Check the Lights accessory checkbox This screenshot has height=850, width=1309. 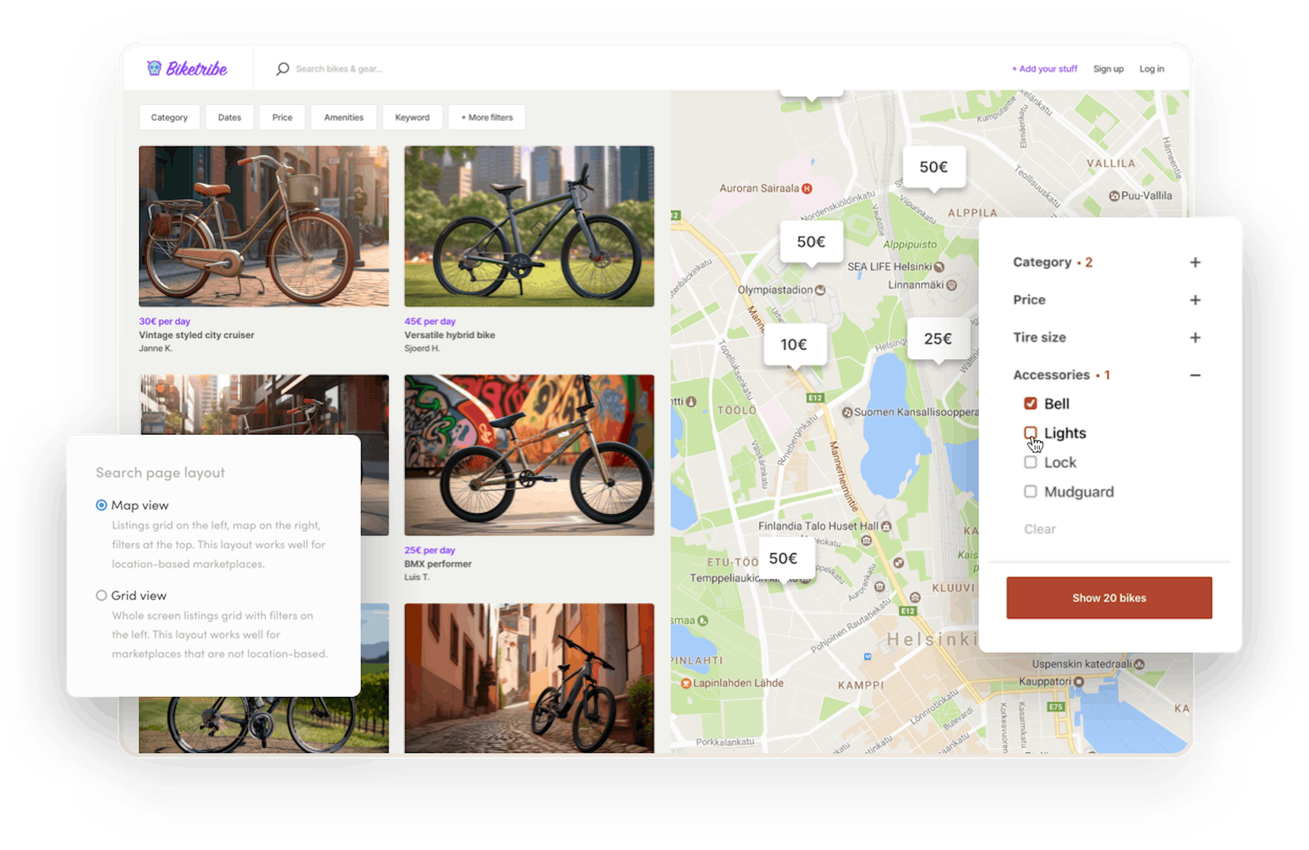click(x=1031, y=433)
